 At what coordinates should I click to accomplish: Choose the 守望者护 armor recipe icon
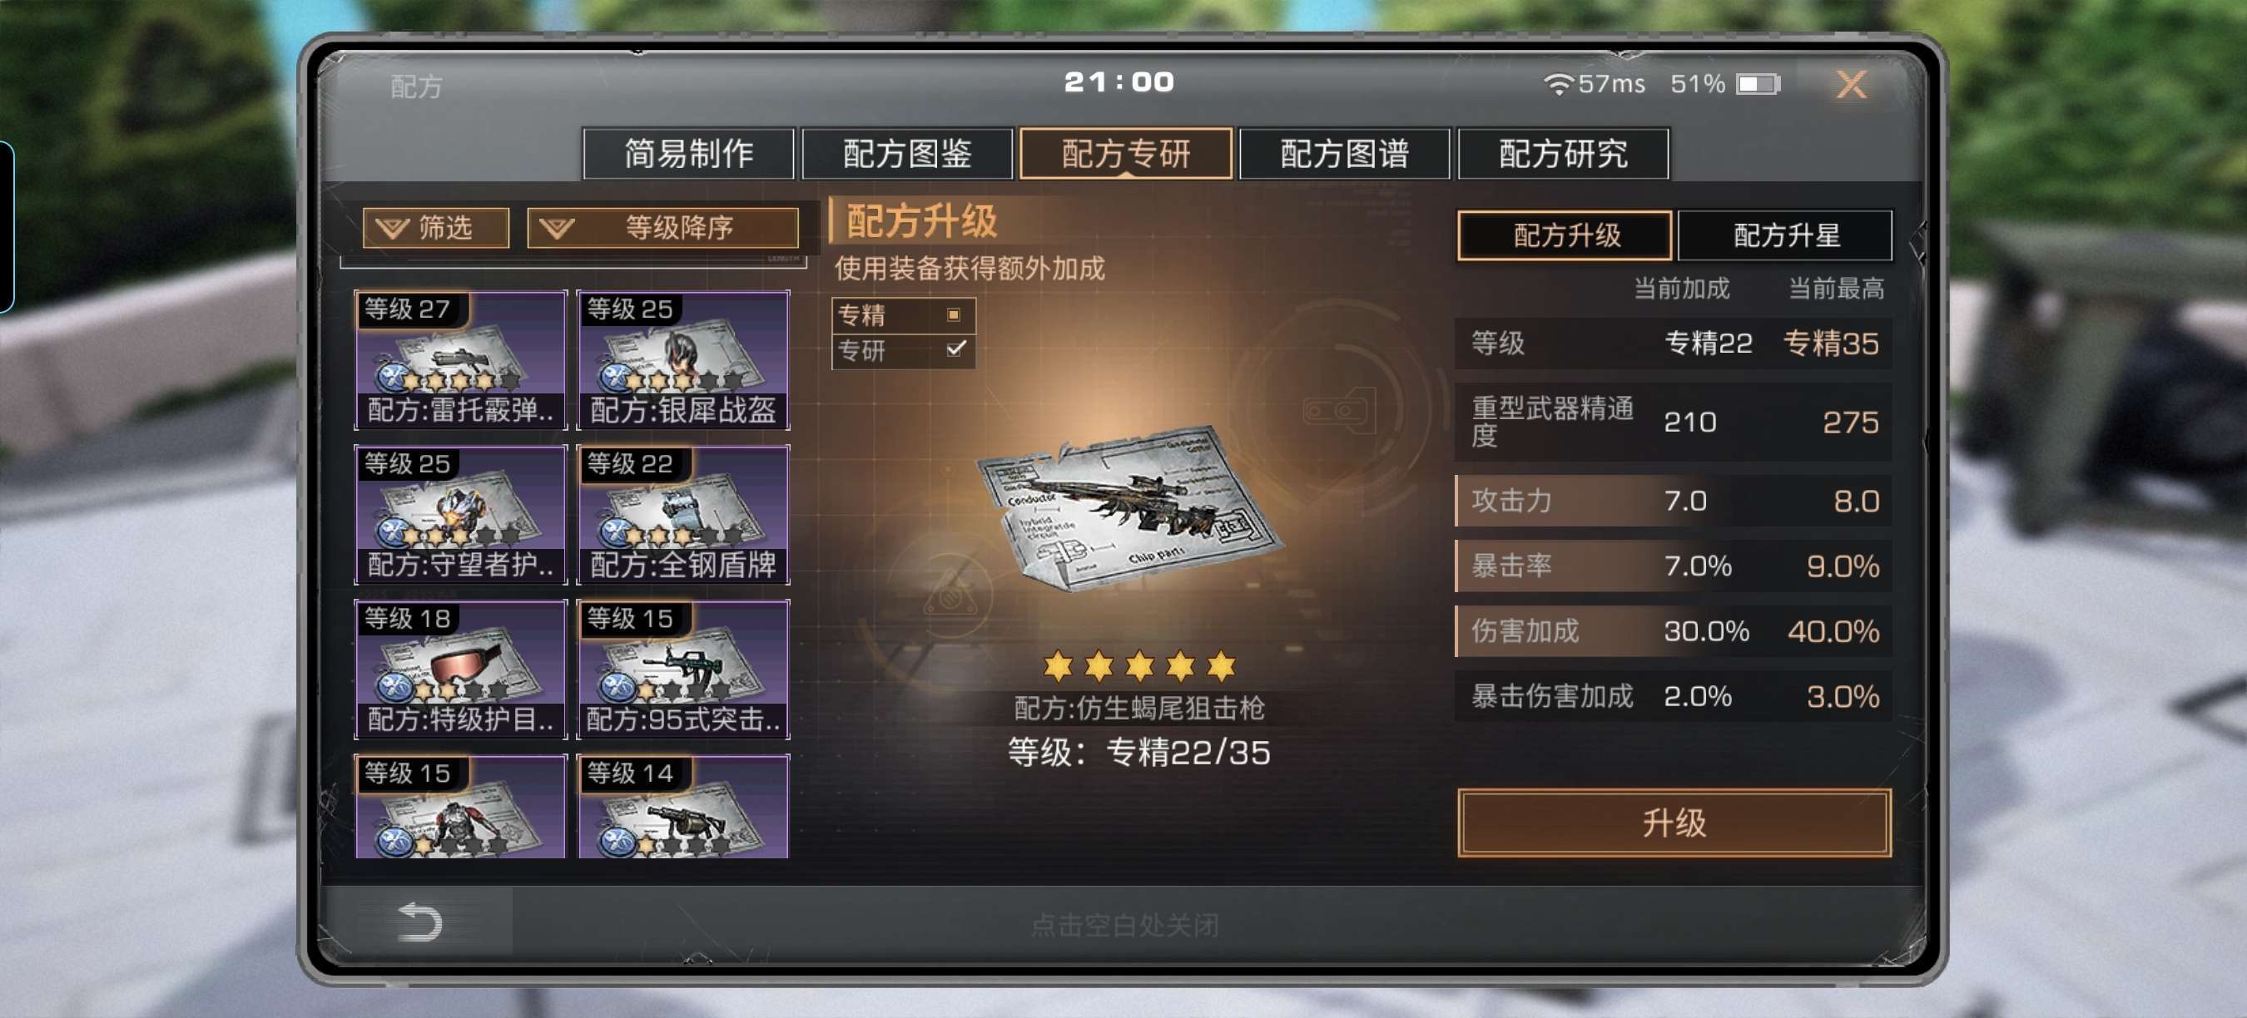[460, 514]
